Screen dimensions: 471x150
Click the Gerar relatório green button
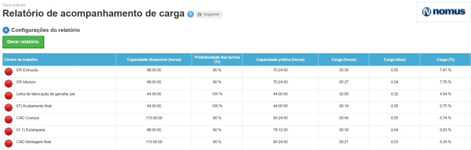pyautogui.click(x=23, y=42)
